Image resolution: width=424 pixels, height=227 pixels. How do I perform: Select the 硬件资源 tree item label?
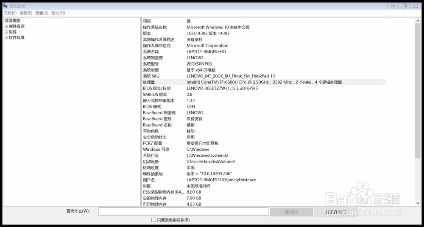pyautogui.click(x=17, y=26)
